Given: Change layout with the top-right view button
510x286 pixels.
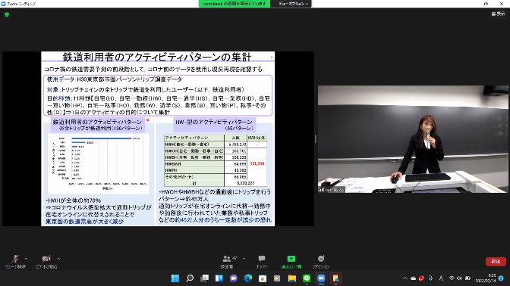Looking at the screenshot, I should 498,14.
